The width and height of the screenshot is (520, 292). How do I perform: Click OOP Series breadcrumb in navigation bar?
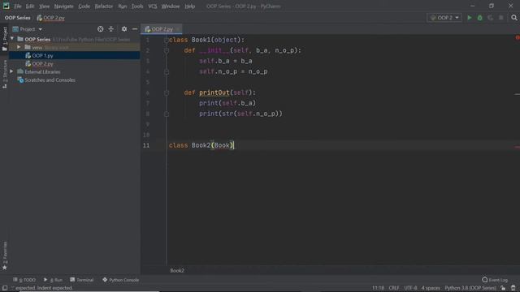tap(17, 18)
